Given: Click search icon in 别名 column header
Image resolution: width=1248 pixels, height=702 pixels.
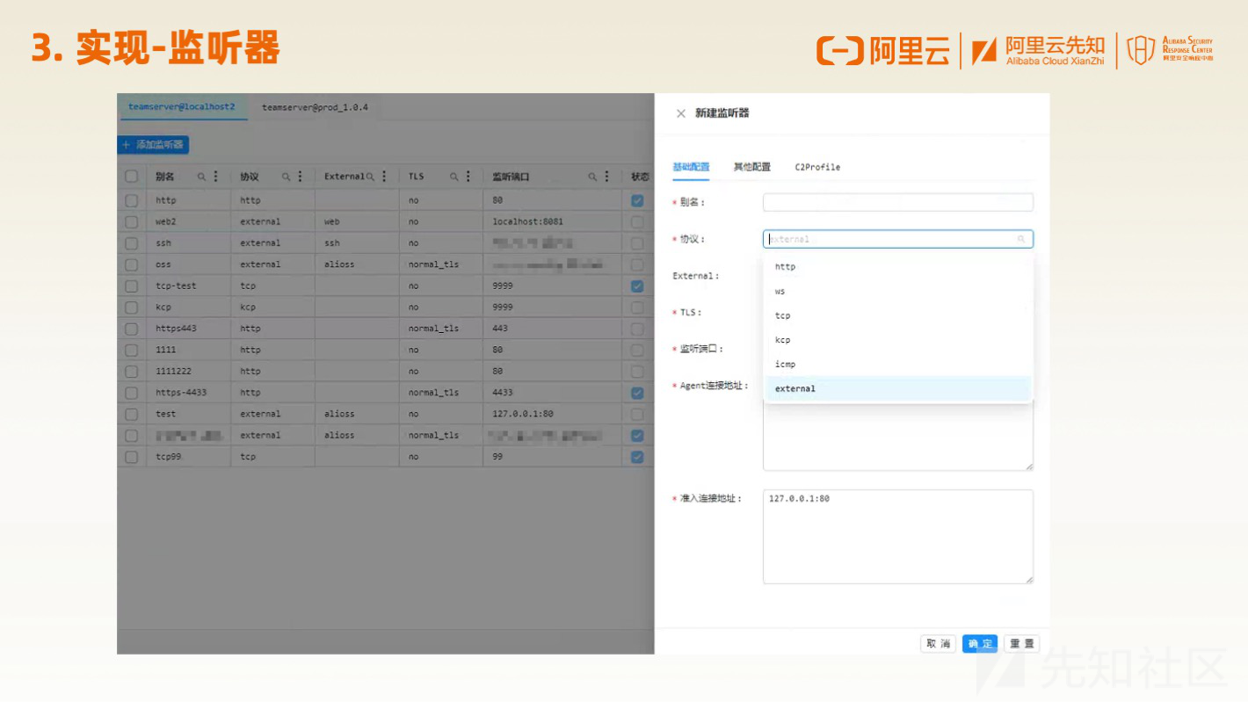Looking at the screenshot, I should [201, 177].
